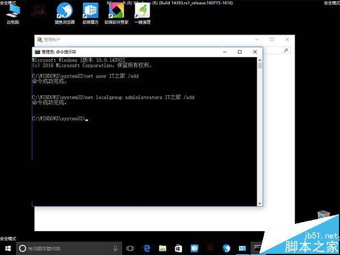Viewport: 340px width, 255px height.
Task: Click the dark red taskbar icon
Action: click(x=210, y=248)
